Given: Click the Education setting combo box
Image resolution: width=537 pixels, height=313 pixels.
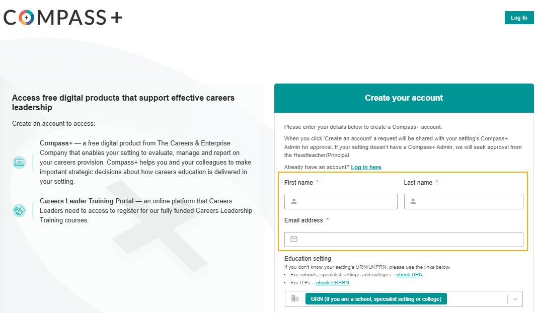Looking at the screenshot, I should tap(404, 299).
